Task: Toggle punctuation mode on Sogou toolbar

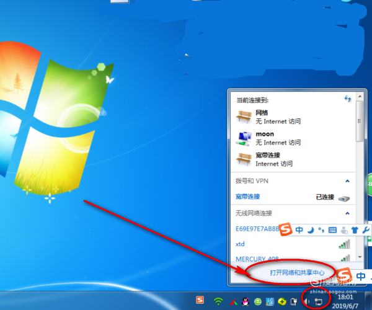Action: (321, 230)
